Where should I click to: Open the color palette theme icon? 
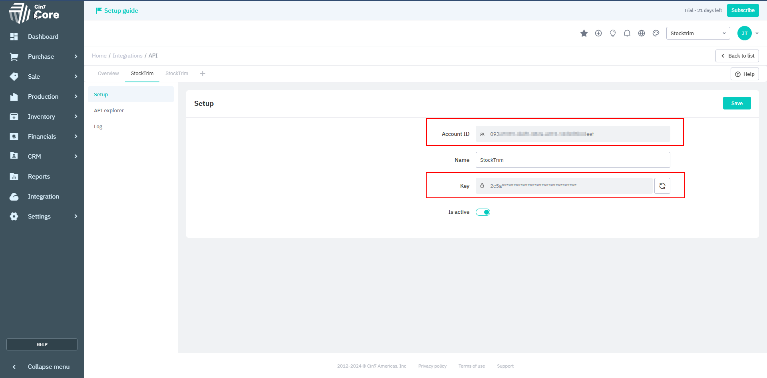click(x=656, y=33)
